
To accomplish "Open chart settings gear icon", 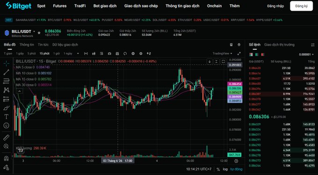I will coord(141,54).
